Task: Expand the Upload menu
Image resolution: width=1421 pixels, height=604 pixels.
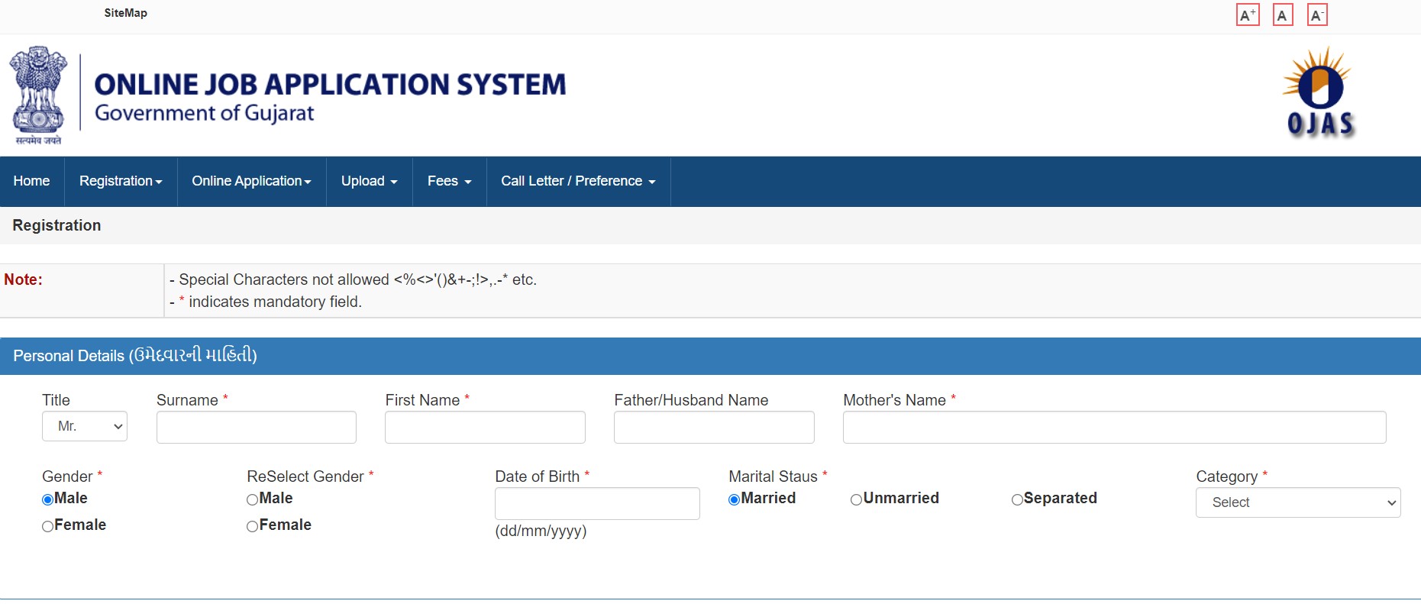Action: [369, 181]
